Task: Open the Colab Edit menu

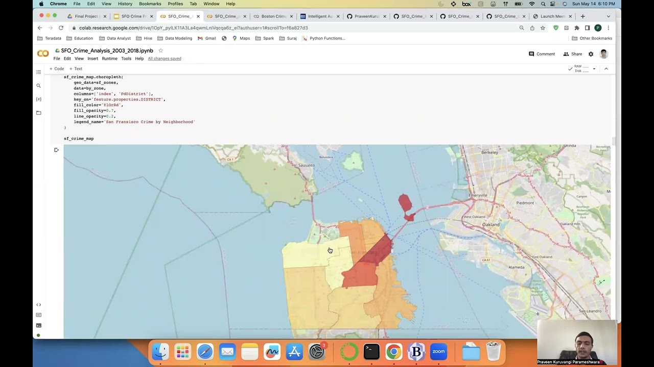Action: 67,59
